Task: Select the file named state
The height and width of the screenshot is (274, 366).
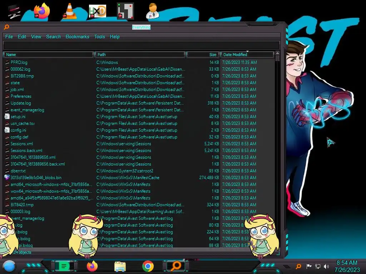Action: (x=15, y=83)
